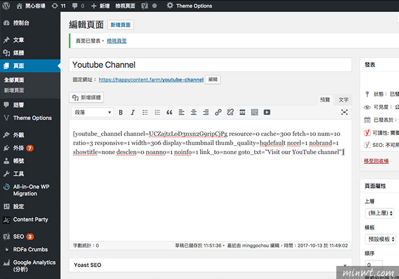Screen dimensions: 399x279
Task: Open updates counter showing 11
Action: [59, 6]
